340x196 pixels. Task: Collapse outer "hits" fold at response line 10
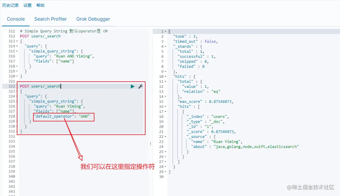(166, 76)
